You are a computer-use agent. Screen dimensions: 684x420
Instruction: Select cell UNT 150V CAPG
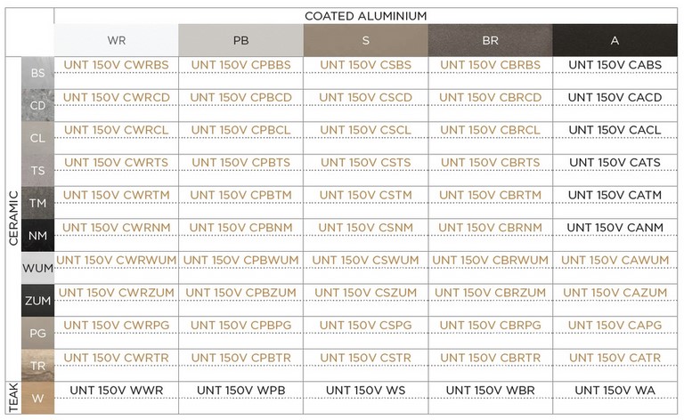(615, 325)
